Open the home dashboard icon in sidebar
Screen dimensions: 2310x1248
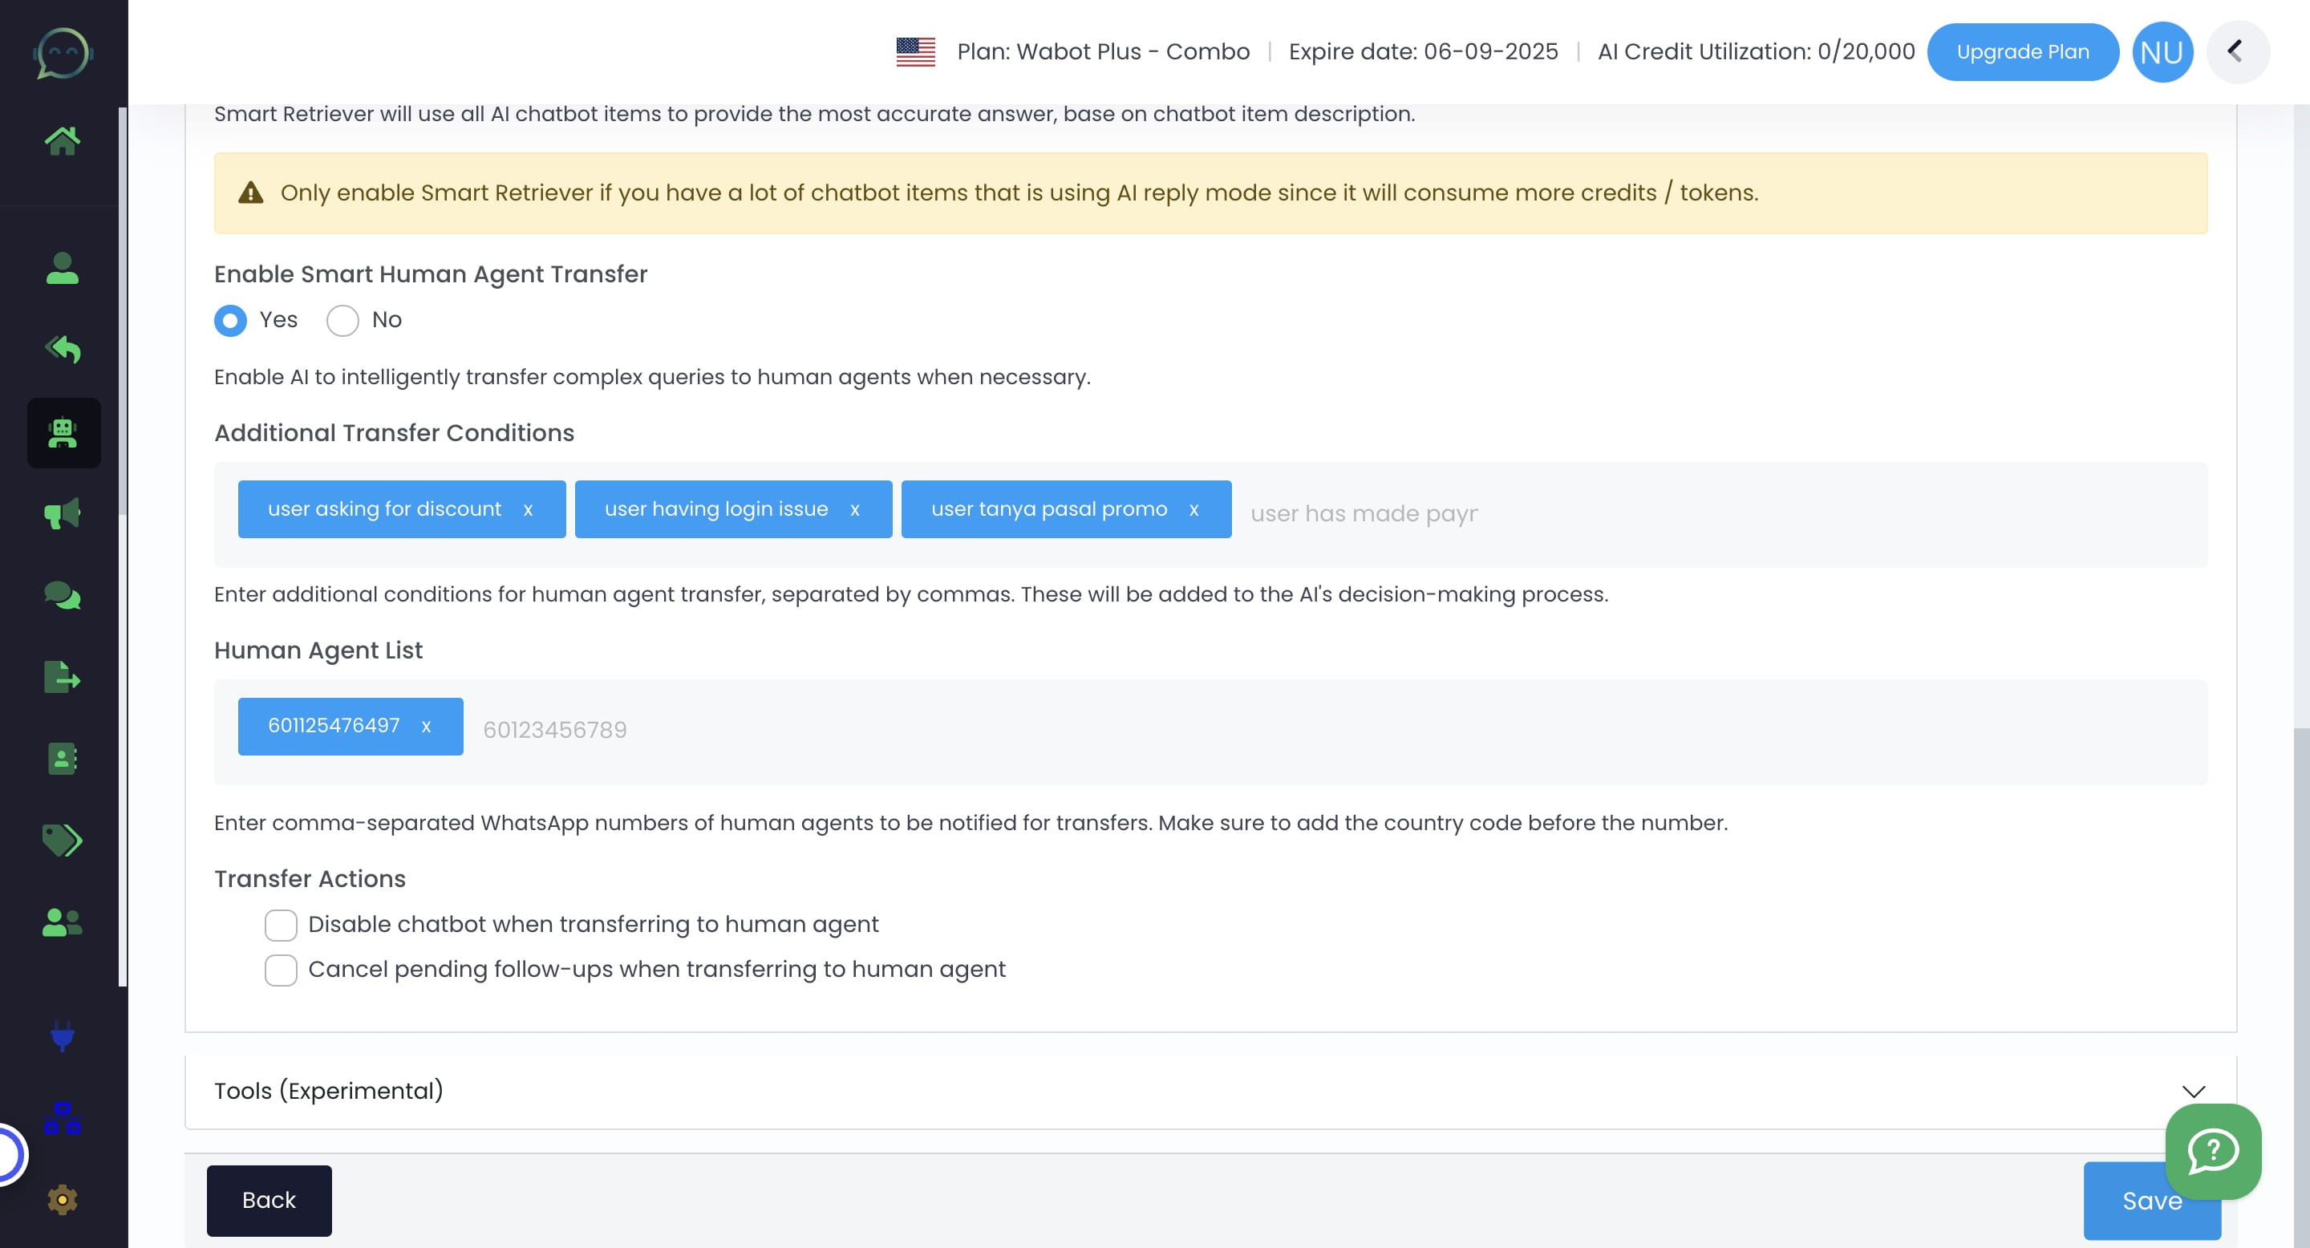tap(62, 140)
